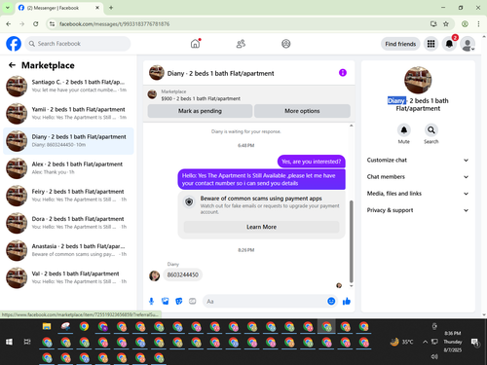Open the Menu grid icon
487x365 pixels.
tap(431, 44)
